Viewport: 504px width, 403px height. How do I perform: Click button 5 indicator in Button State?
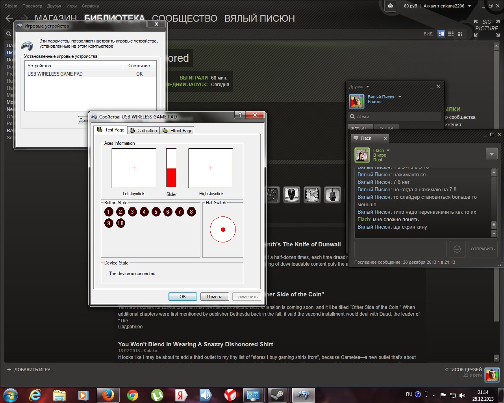[156, 212]
